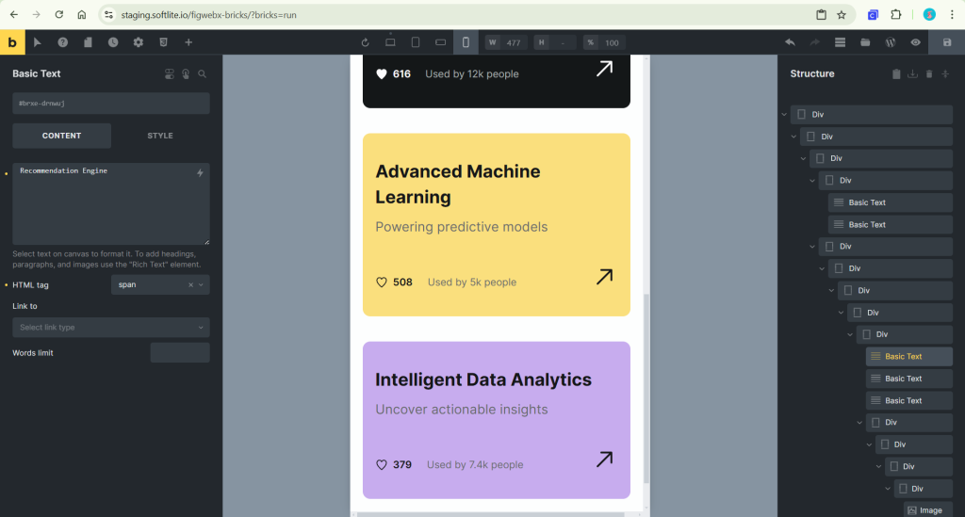The width and height of the screenshot is (965, 517).
Task: Open the WordPress dashboard icon
Action: [891, 42]
